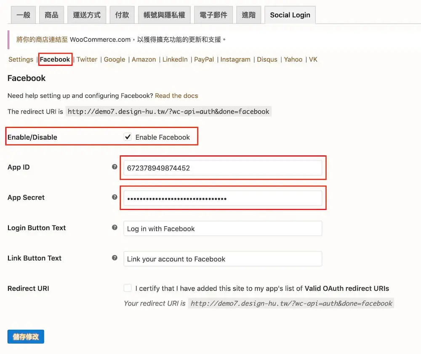This screenshot has width=421, height=354.
Task: Click the Login Button Text input field
Action: 223,228
